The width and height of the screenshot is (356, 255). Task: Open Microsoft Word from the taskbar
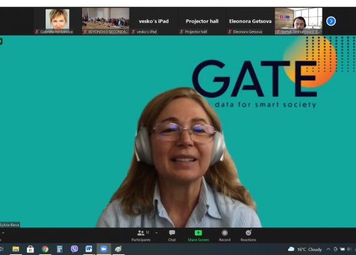89,249
